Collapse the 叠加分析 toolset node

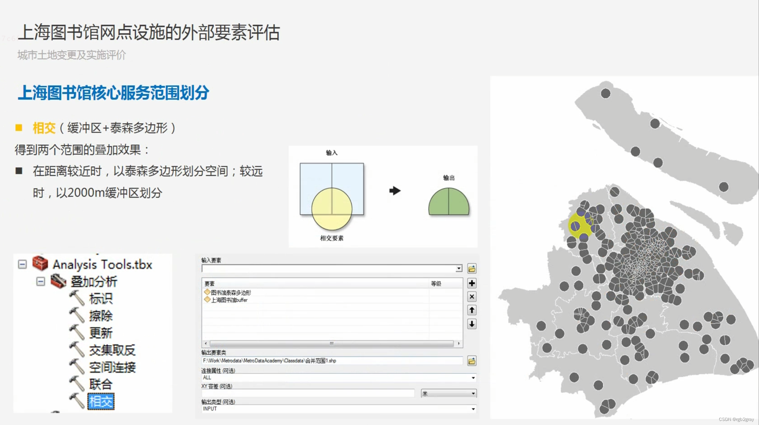[40, 281]
